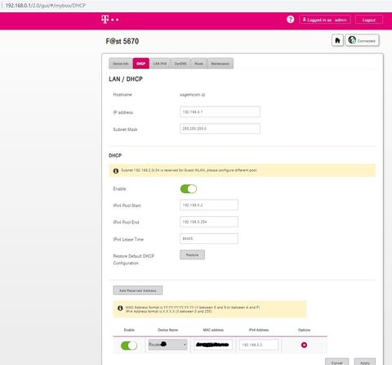Click the IPv4 Lease Time label
The width and height of the screenshot is (392, 365).
(128, 239)
